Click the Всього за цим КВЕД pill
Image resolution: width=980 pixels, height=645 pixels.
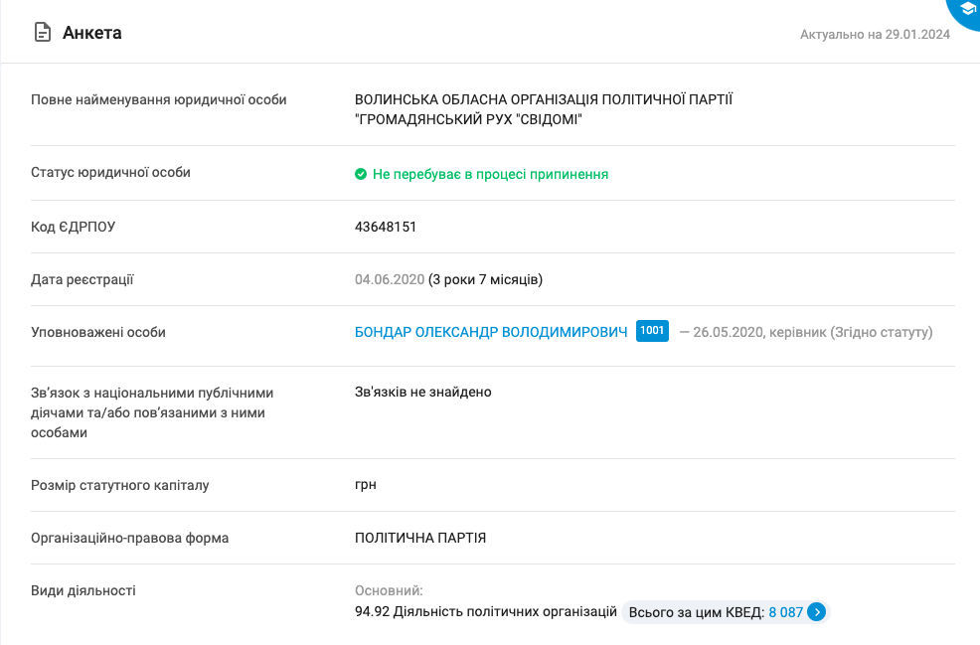696,612
